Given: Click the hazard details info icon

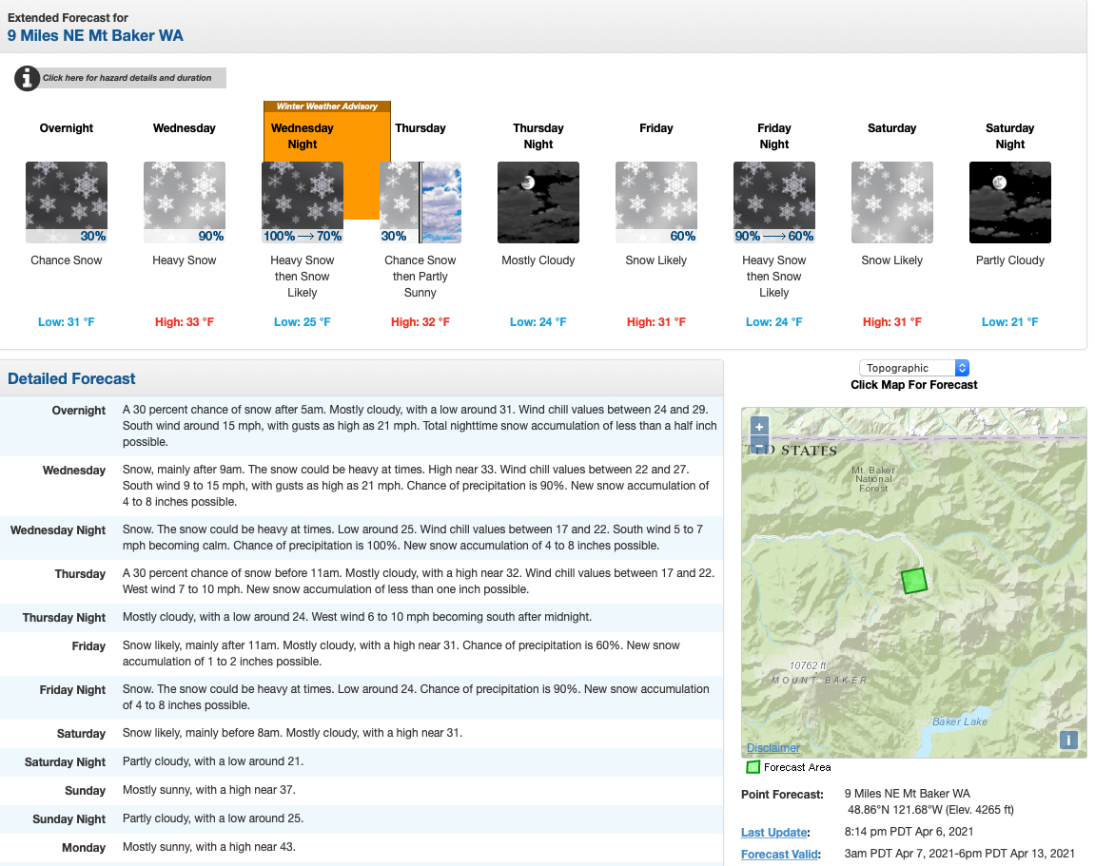Looking at the screenshot, I should (x=27, y=78).
